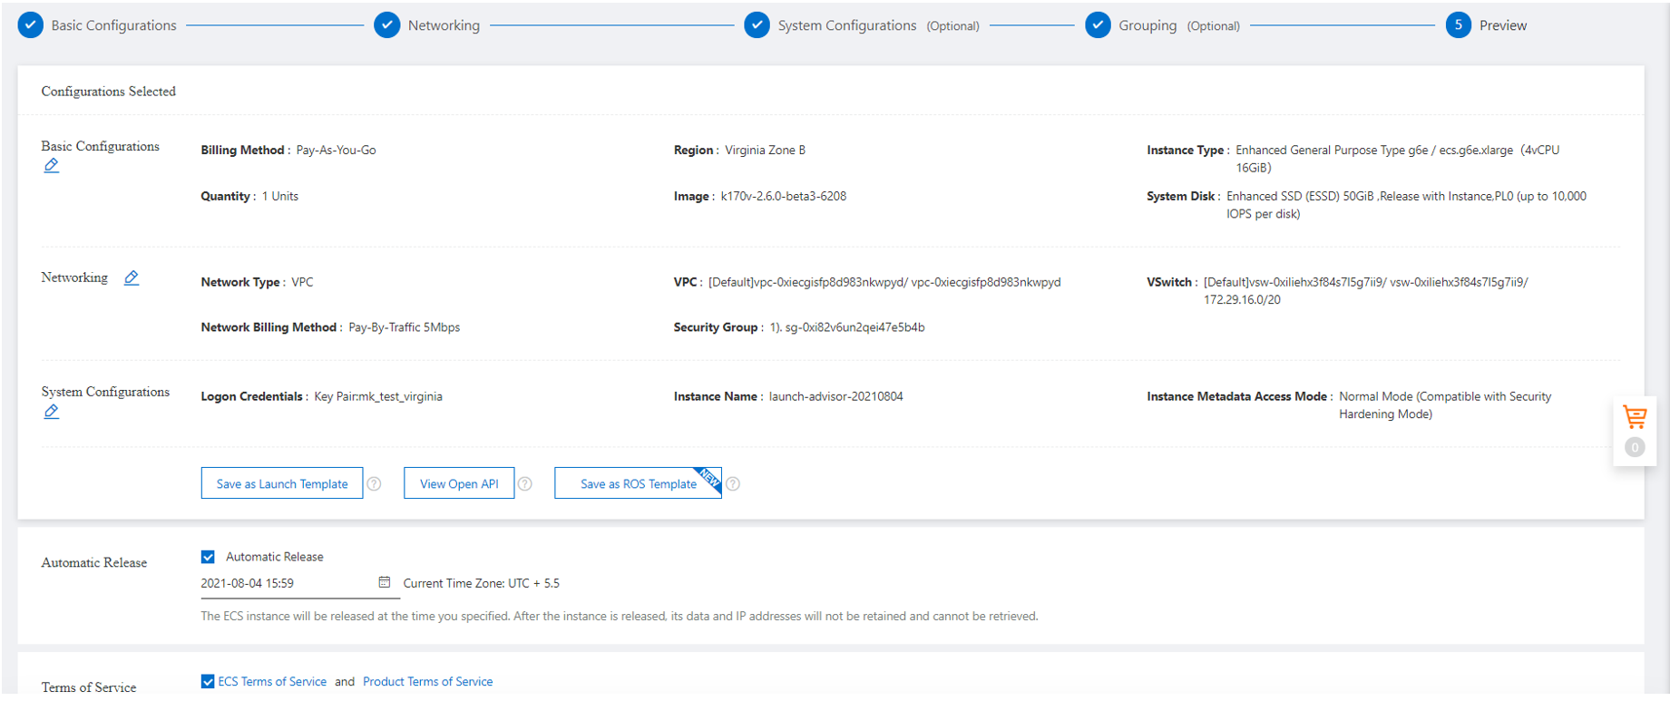Edit the Basic Configurations section via pencil icon
1670x701 pixels.
pos(52,165)
